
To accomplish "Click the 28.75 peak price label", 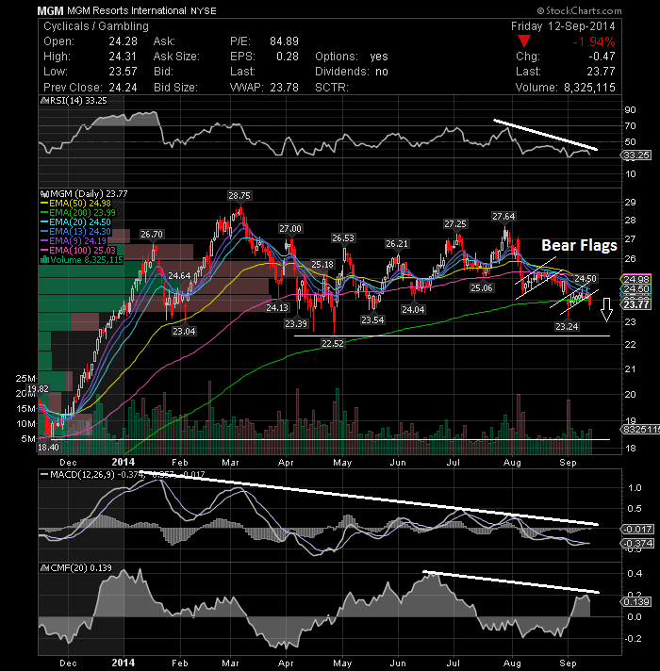I will click(x=239, y=196).
